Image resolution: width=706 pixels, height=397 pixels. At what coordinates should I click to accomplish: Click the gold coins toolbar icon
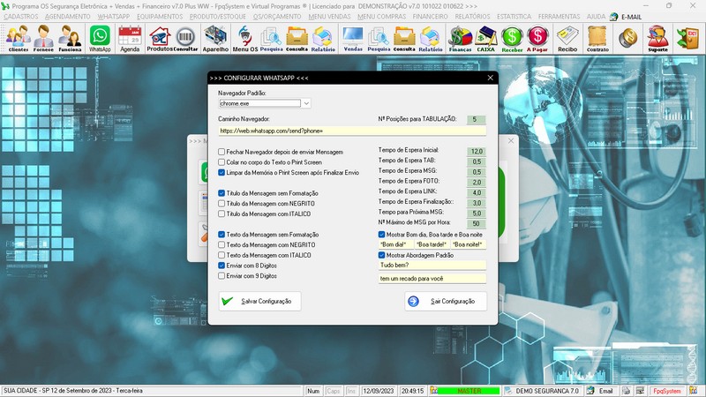[627, 38]
